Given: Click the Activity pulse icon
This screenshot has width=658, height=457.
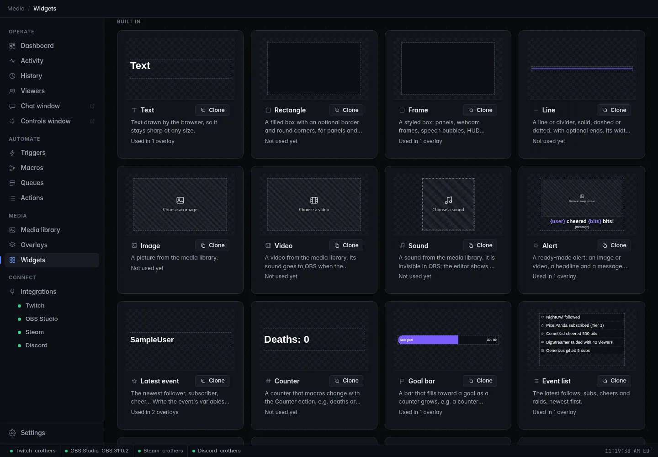Looking at the screenshot, I should [12, 61].
